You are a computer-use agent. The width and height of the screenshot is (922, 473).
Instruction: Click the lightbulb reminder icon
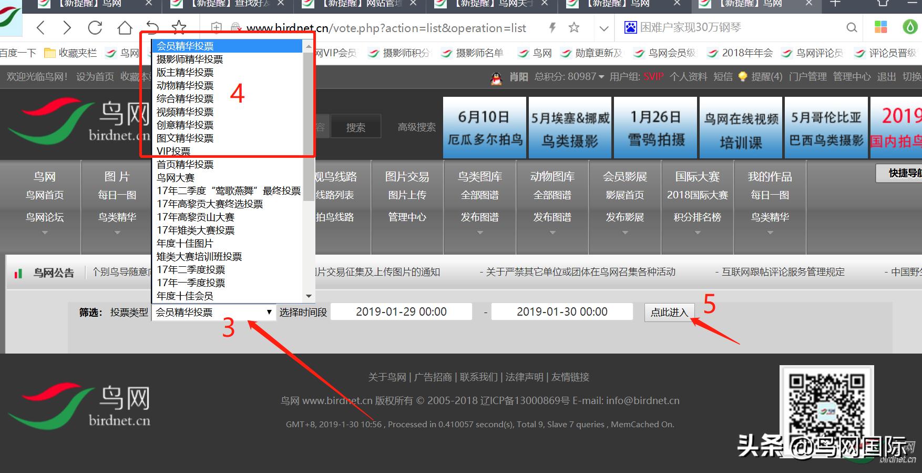click(x=742, y=77)
